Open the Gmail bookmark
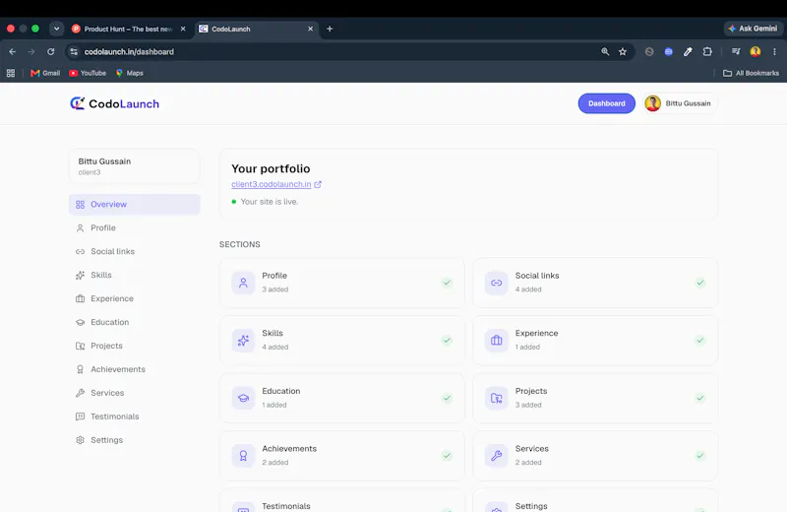Viewport: 787px width, 512px height. (x=45, y=74)
